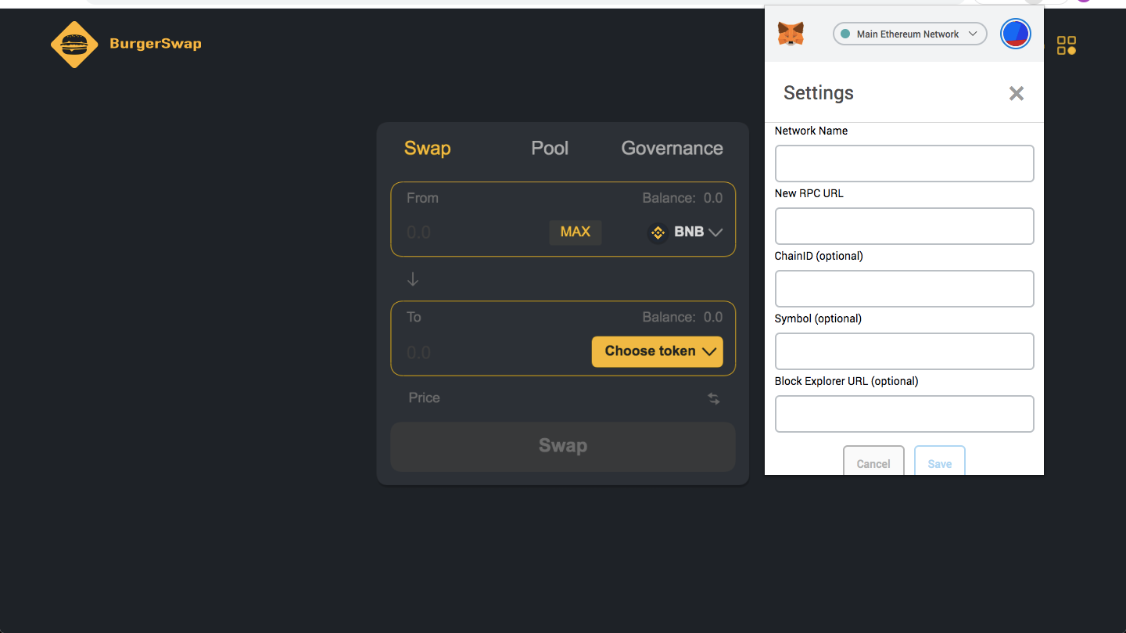The image size is (1126, 633).
Task: Click the To balance 0.0 text
Action: tap(683, 317)
